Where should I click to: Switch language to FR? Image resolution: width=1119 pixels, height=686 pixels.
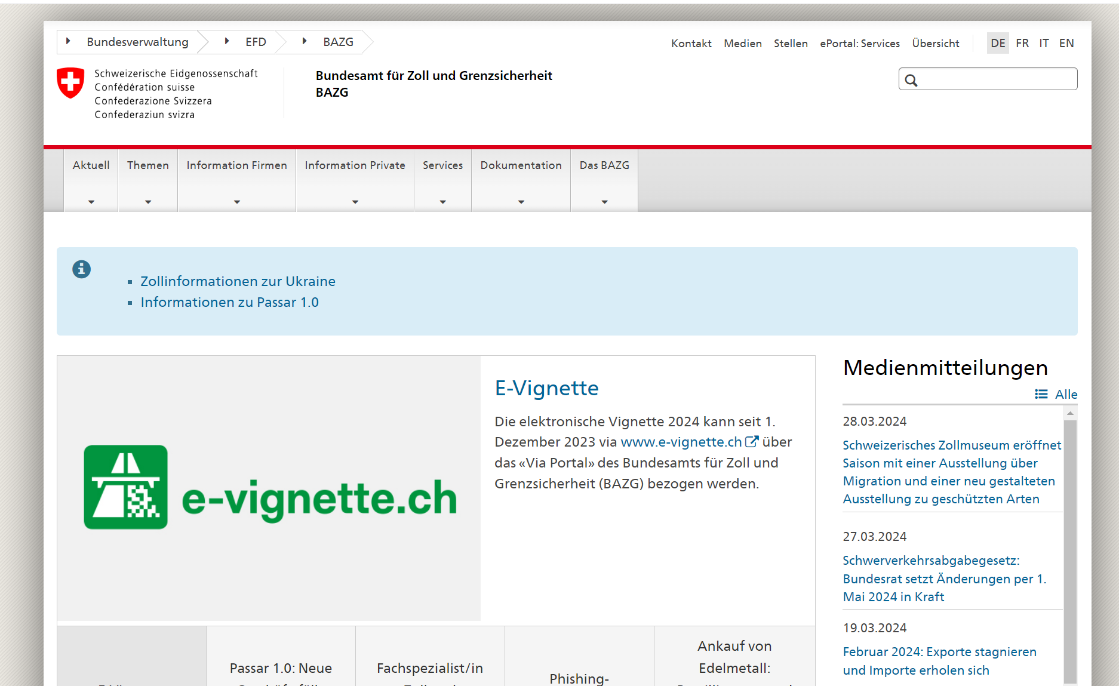[1022, 43]
